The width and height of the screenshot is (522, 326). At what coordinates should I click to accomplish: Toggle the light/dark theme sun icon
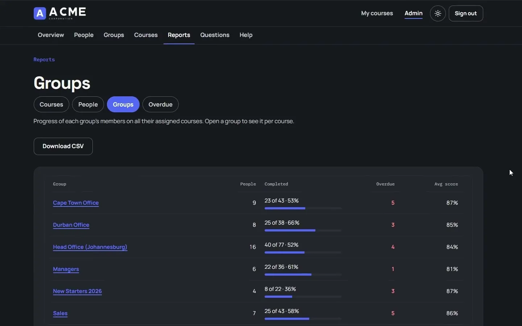point(438,14)
